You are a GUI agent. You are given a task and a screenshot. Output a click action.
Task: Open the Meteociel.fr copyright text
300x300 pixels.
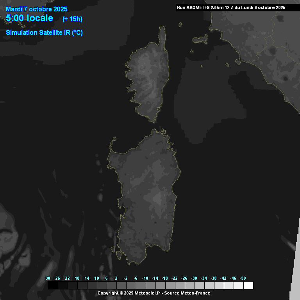pos(154,293)
